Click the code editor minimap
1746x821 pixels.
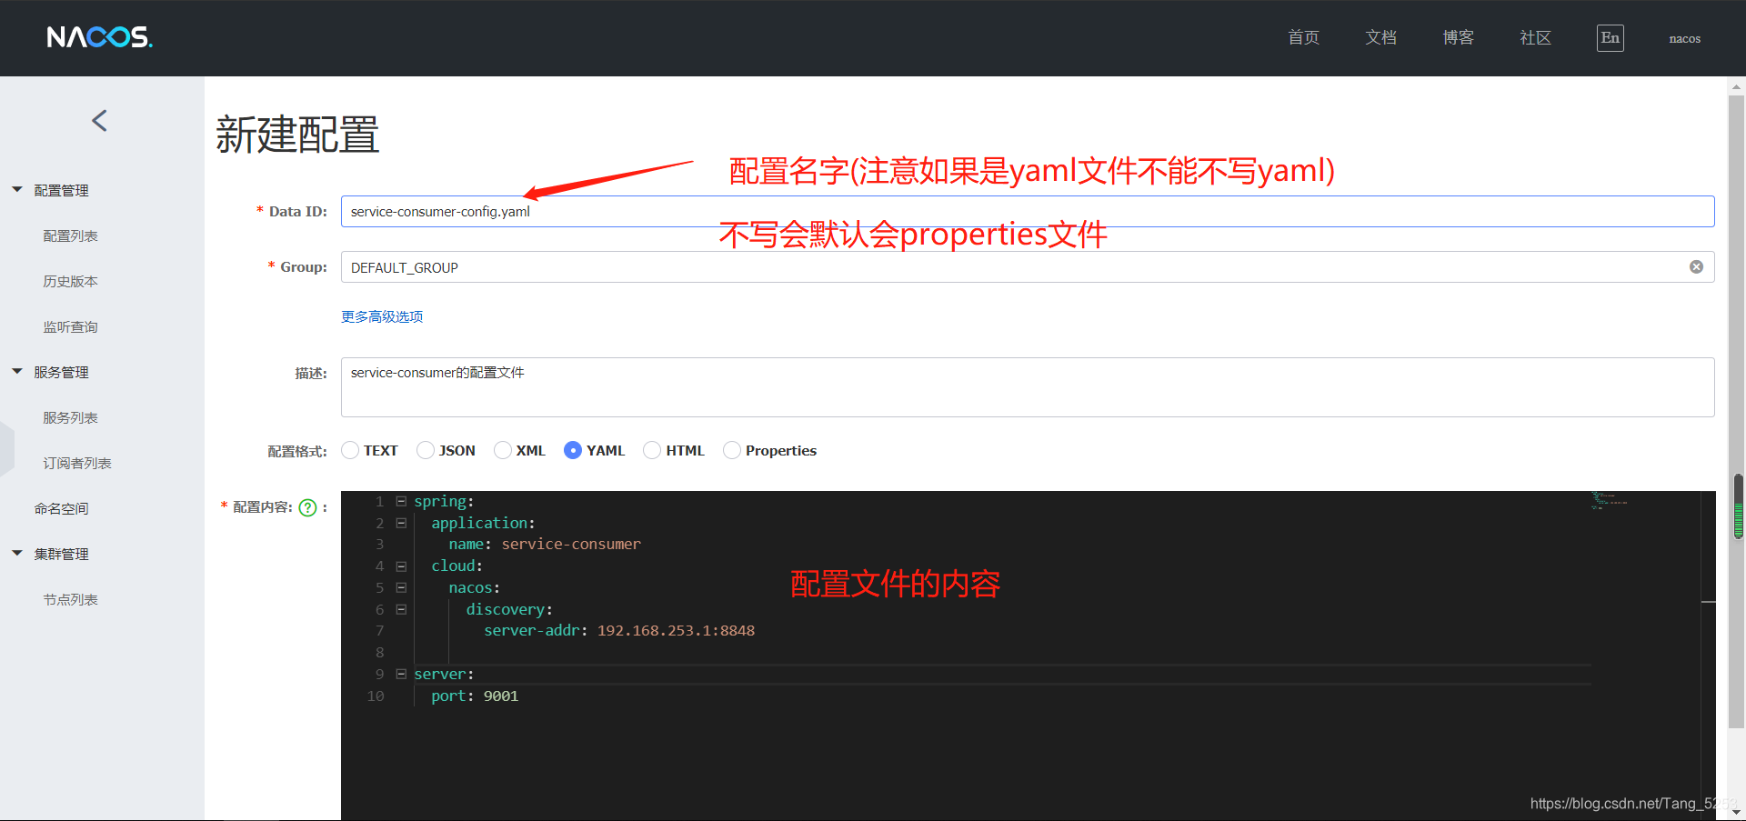pos(1610,500)
